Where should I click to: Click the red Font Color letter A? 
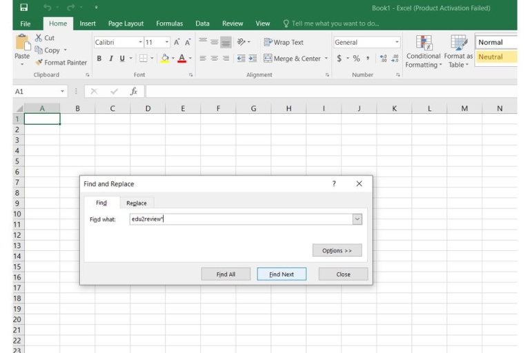[x=182, y=59]
